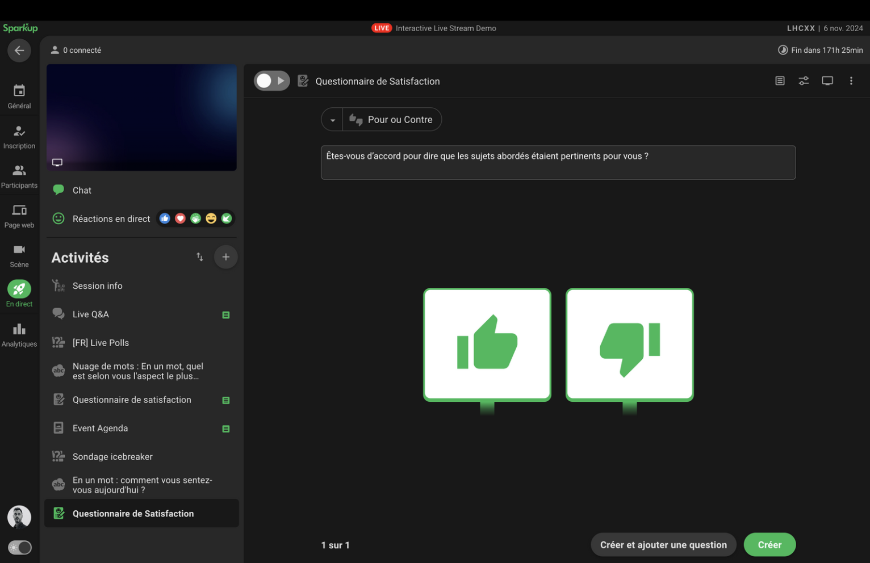Viewport: 870px width, 563px height.
Task: Add a new activity with plus icon
Action: coord(225,257)
